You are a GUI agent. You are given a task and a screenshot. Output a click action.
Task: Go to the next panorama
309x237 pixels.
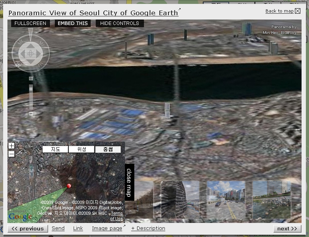pos(287,229)
